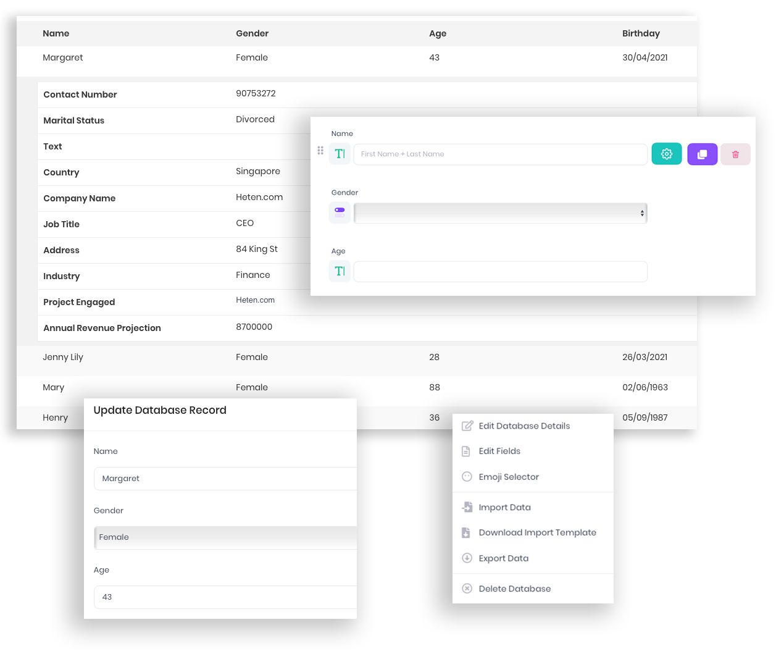This screenshot has width=776, height=659.
Task: Open settings for the Name field via gear icon
Action: click(667, 154)
